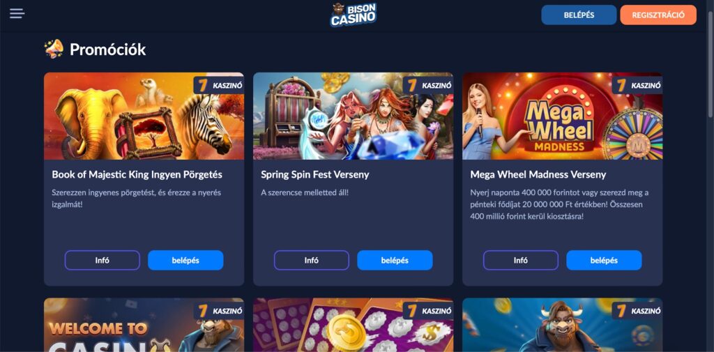714x352 pixels.
Task: Open Infó for Book of Majestic King
Action: pos(102,261)
